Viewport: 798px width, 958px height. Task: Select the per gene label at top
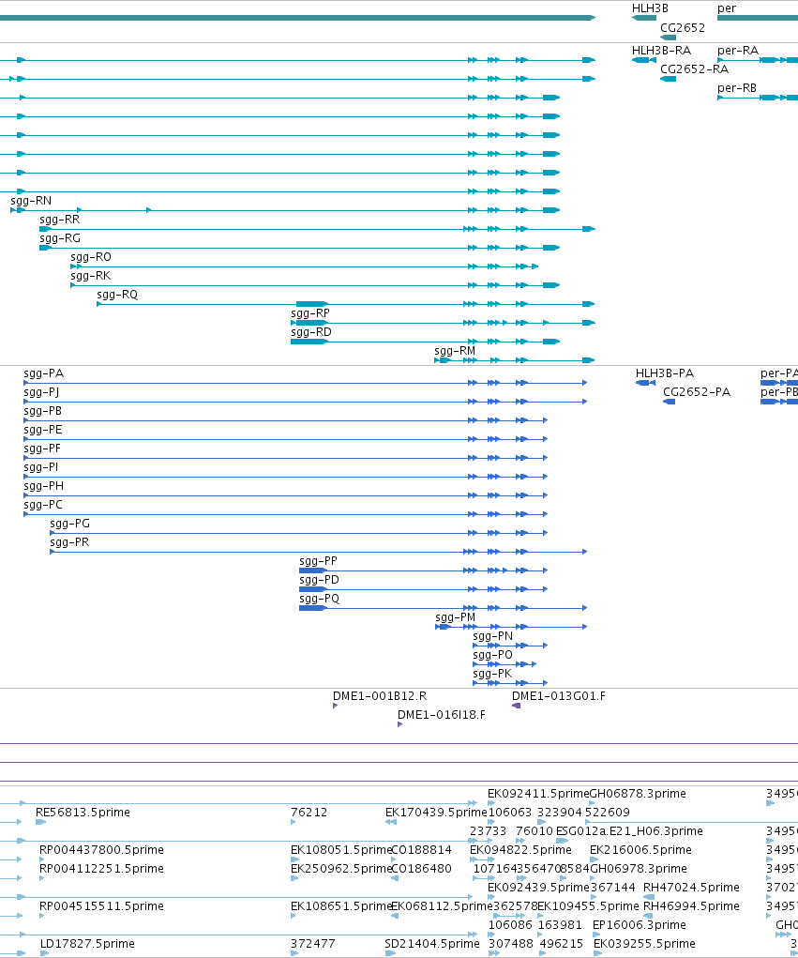click(727, 8)
